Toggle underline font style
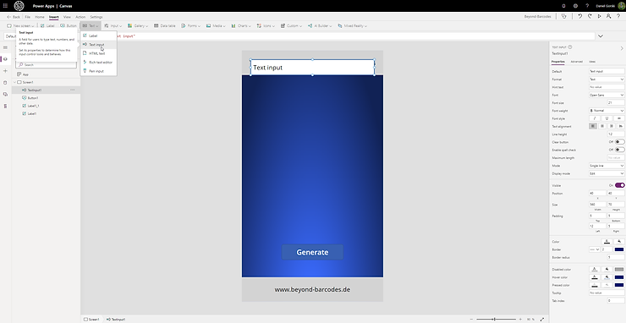The image size is (626, 323). pos(607,118)
